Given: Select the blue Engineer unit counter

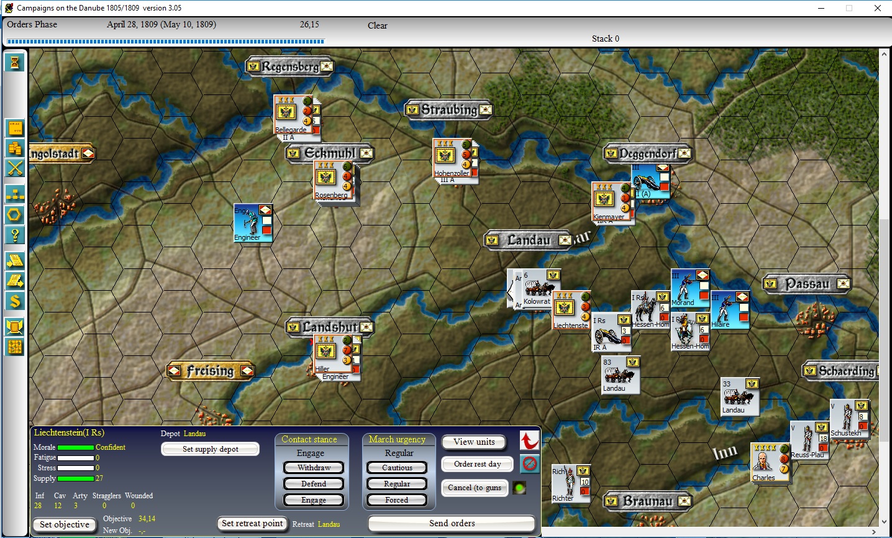Looking at the screenshot, I should (253, 222).
